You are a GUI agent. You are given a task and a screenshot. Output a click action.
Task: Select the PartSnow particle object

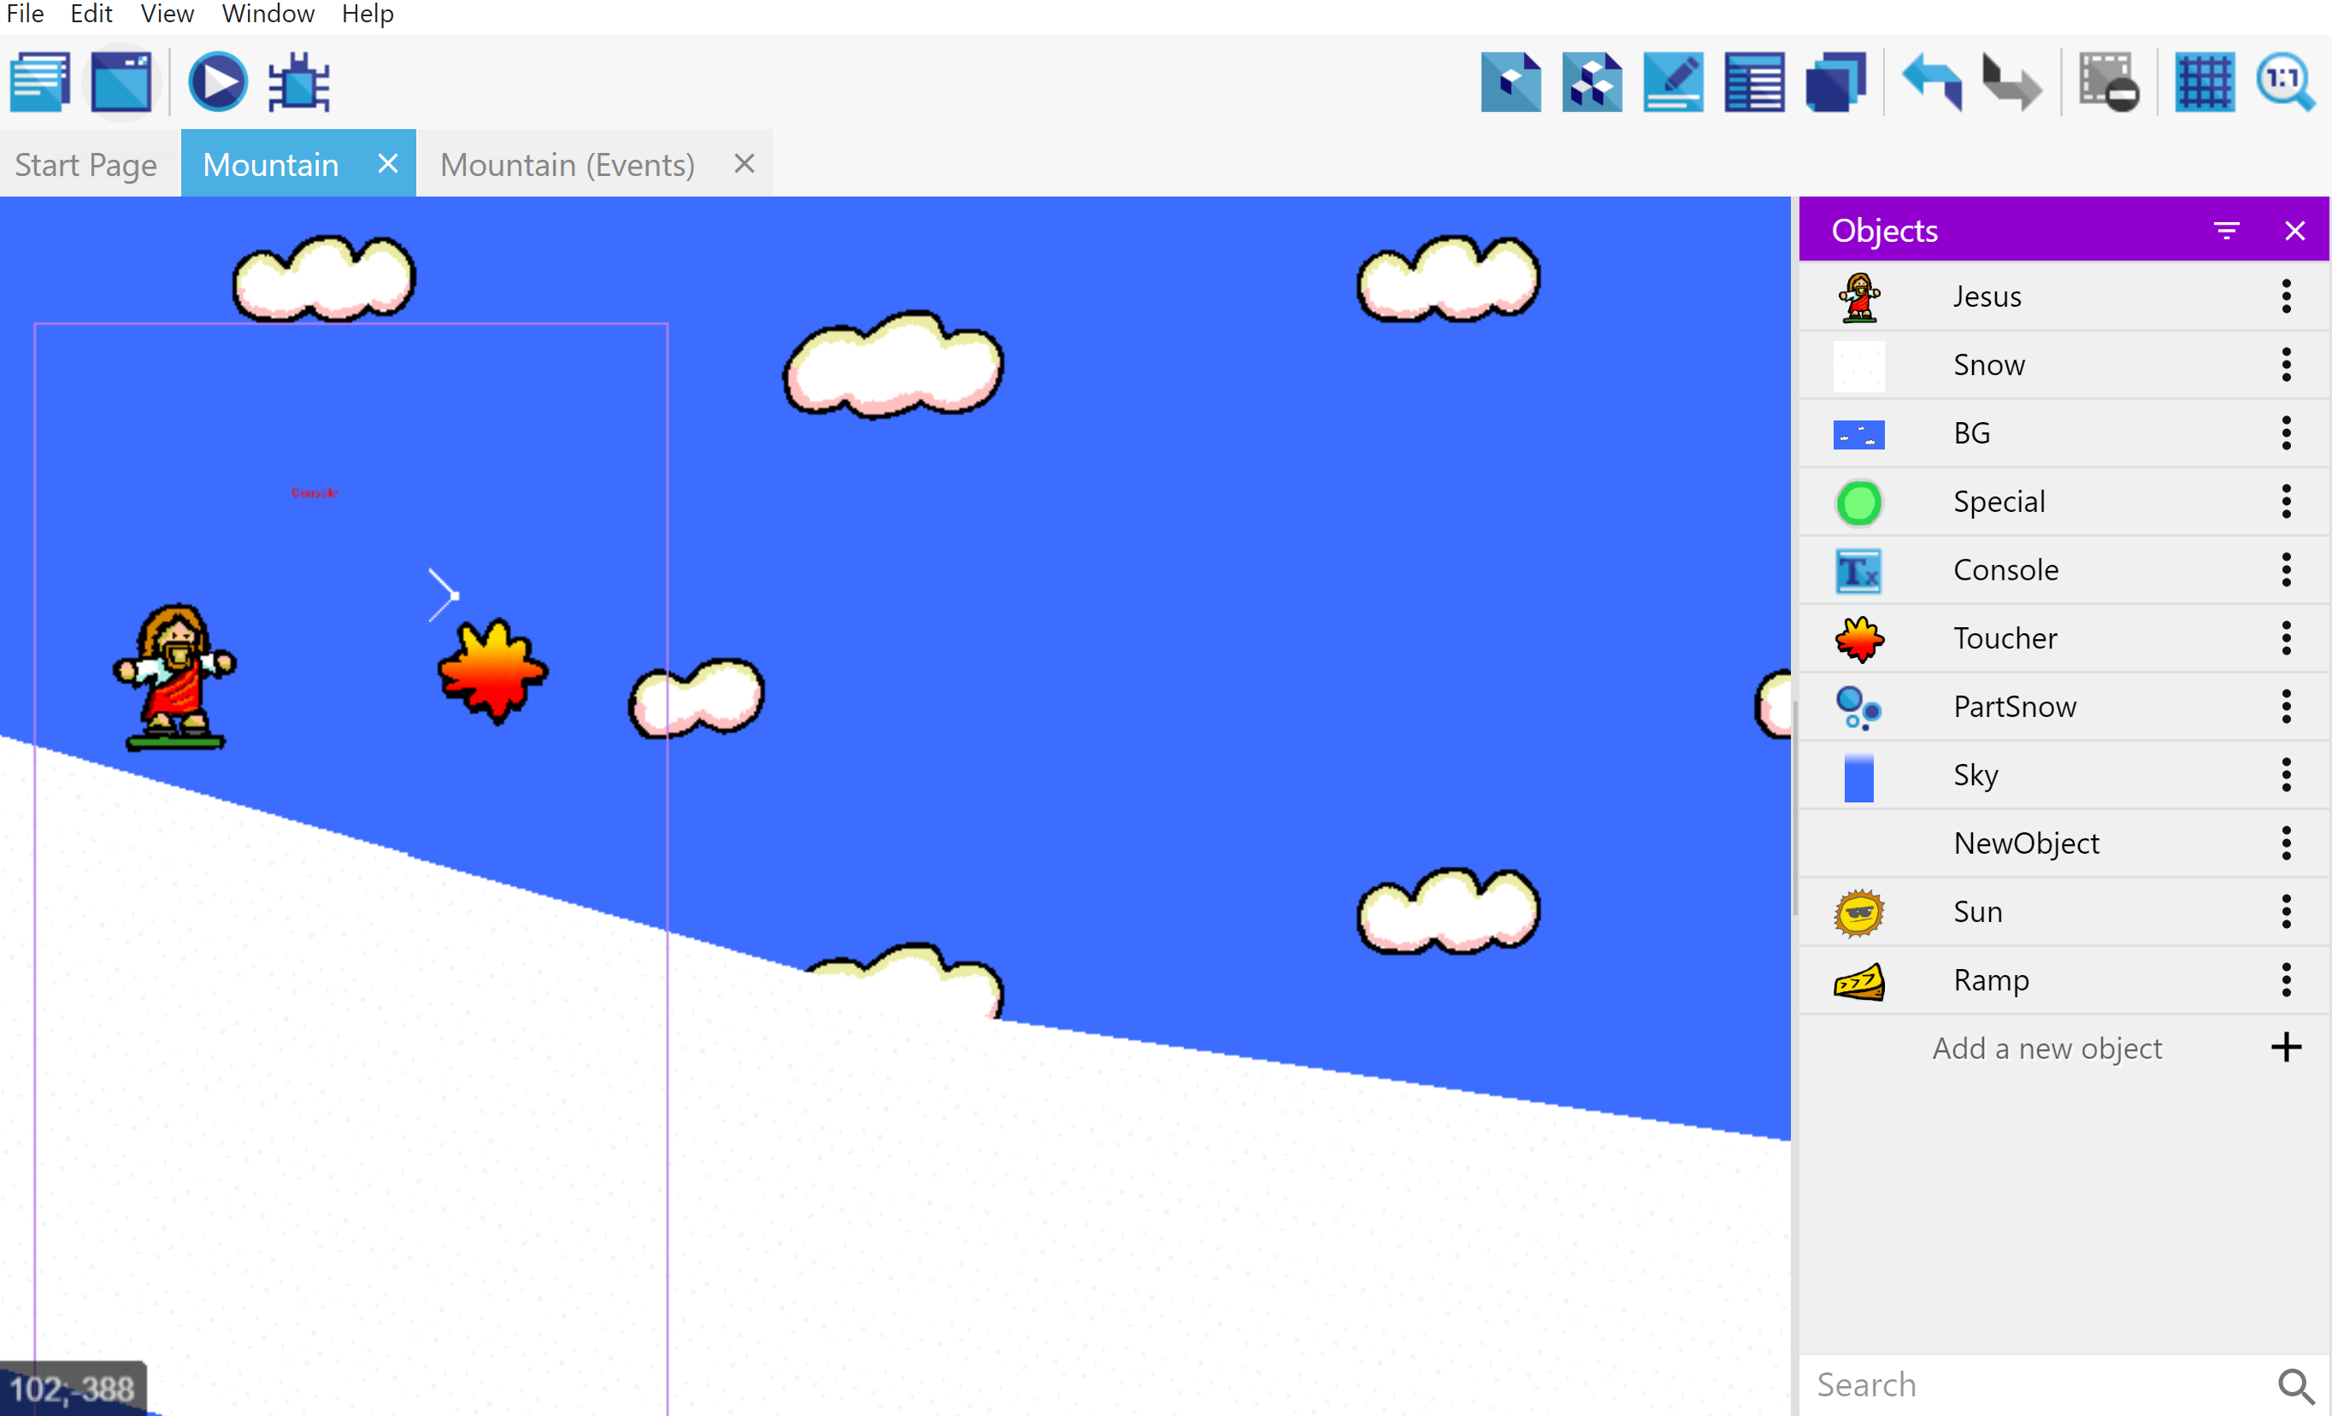coord(2064,707)
